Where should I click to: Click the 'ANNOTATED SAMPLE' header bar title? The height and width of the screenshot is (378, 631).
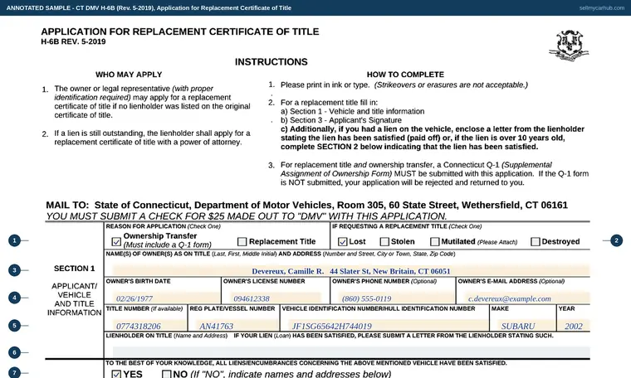149,7
